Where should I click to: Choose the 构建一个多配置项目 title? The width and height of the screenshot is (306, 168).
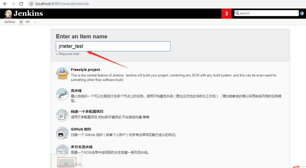pos(87,111)
